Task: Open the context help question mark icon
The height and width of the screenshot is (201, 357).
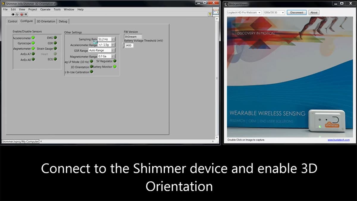Action: (210, 14)
